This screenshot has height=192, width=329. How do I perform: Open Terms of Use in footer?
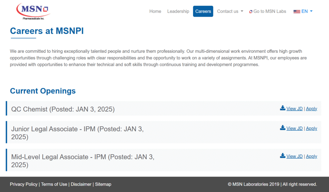click(x=54, y=184)
